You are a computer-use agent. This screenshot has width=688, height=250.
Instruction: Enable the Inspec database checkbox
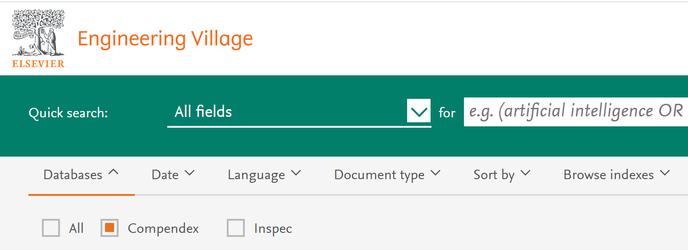click(x=236, y=228)
